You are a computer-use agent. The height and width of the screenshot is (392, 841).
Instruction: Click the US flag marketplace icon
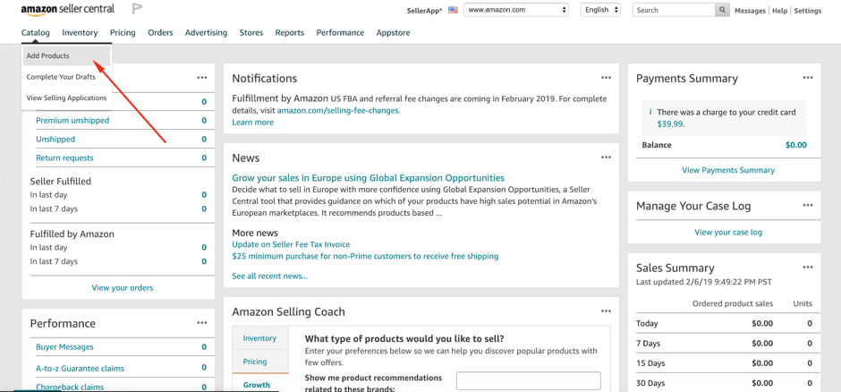[454, 10]
